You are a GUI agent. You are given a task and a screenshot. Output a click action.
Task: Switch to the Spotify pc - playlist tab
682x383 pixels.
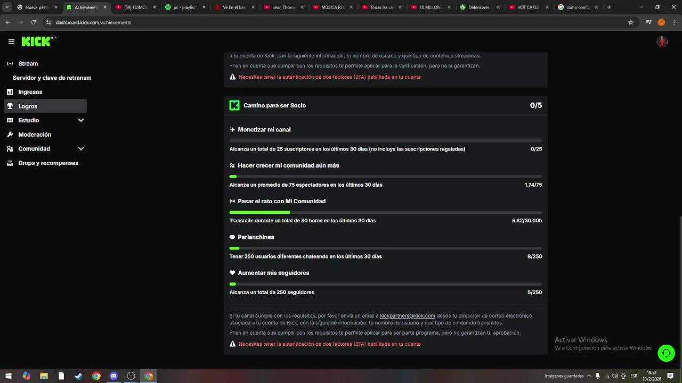pos(185,7)
